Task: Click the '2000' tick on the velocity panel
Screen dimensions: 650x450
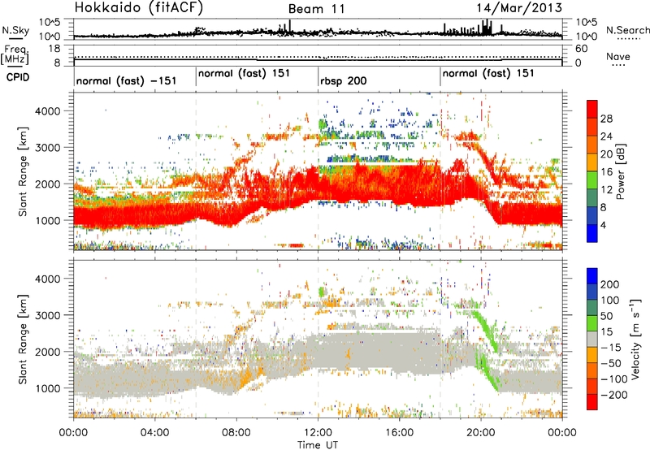Action: 47,352
